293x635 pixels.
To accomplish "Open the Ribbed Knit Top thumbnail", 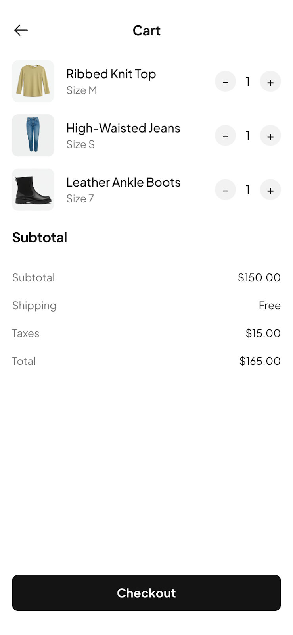I will tap(33, 81).
